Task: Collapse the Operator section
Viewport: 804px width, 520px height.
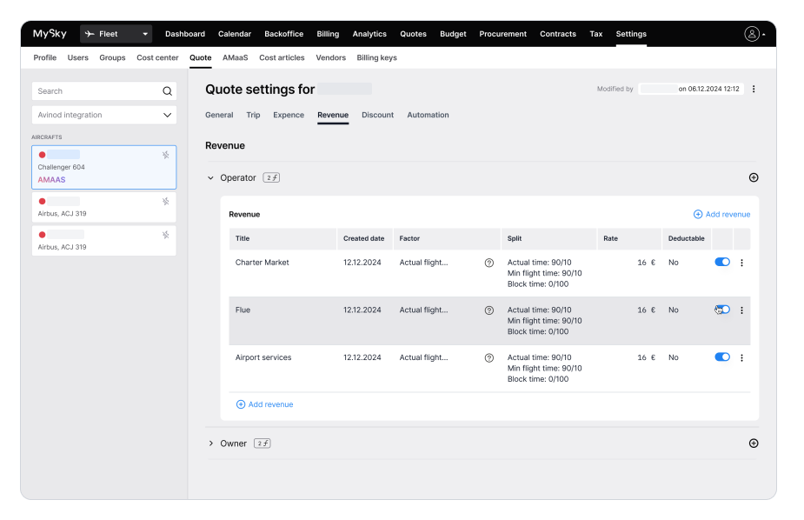Action: (210, 178)
